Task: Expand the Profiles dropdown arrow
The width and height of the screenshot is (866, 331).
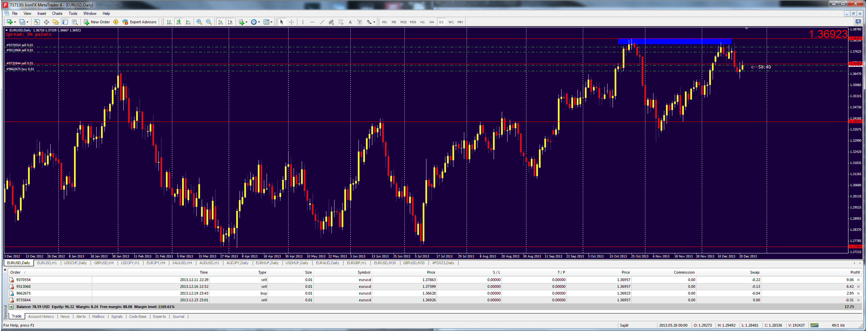Action: 27,22
